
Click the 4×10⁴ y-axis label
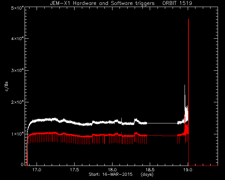point(17,38)
